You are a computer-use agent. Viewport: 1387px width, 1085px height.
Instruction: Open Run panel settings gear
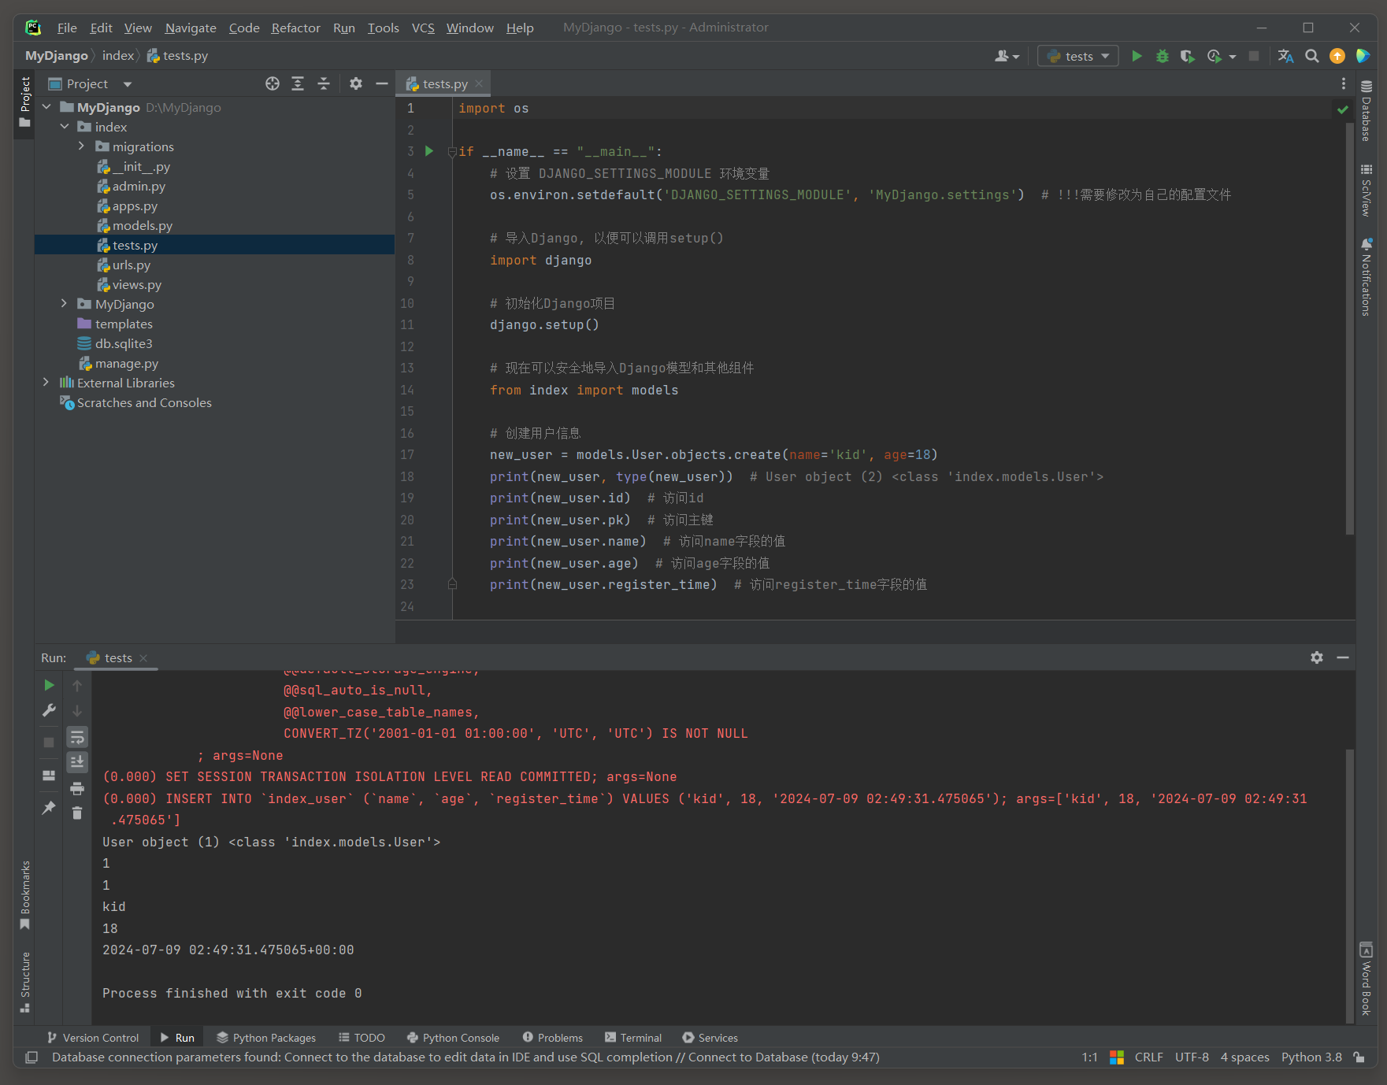(x=1317, y=657)
